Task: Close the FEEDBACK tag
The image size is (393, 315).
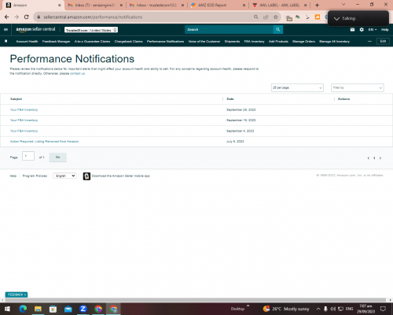Action: coord(25,295)
